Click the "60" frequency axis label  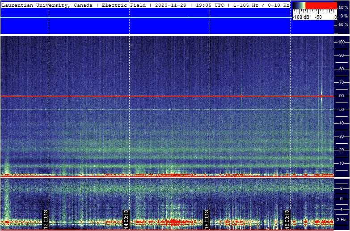pos(342,96)
